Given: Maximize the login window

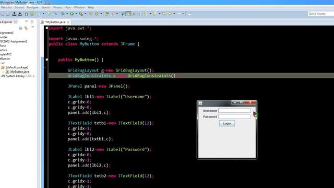Looking at the screenshot, I should pyautogui.click(x=241, y=102).
